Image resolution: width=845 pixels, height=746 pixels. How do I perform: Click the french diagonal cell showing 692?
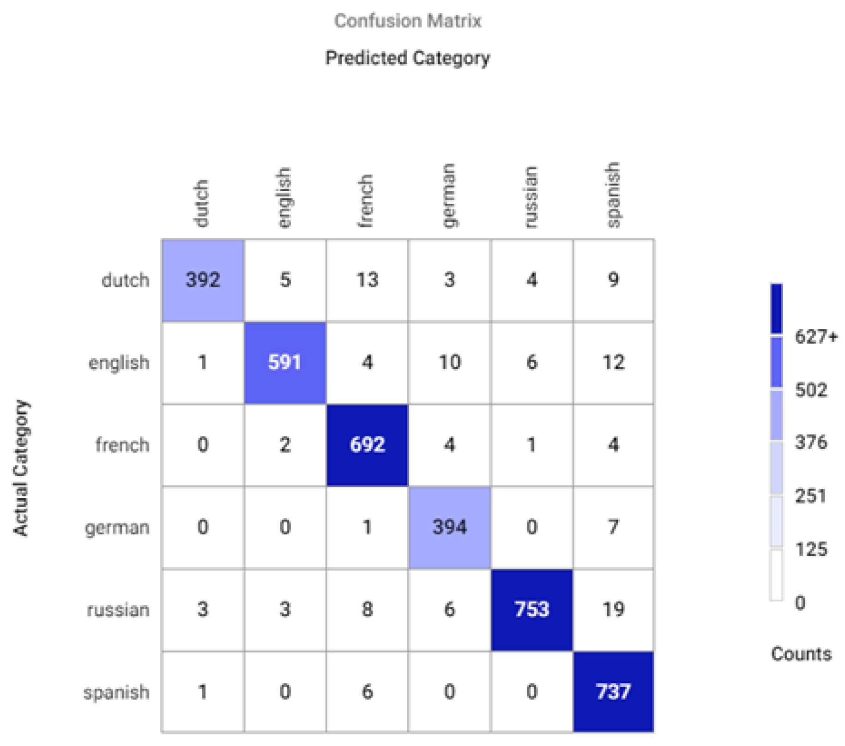(367, 445)
